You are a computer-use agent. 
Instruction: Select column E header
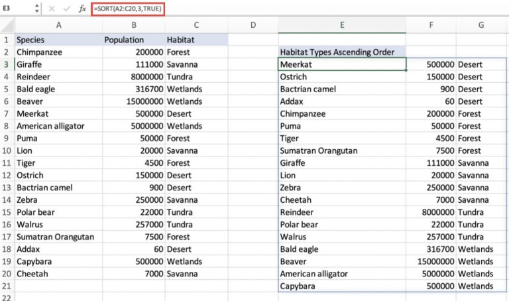[342, 25]
